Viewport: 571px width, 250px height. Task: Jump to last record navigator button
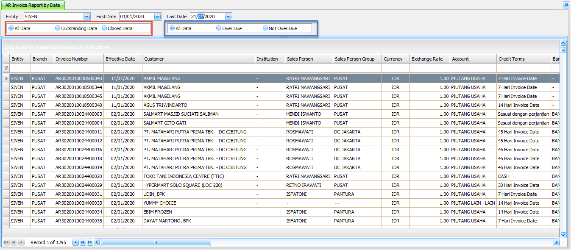pyautogui.click(x=89, y=242)
